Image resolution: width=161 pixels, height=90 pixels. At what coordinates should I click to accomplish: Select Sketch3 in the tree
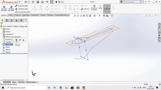point(7,52)
